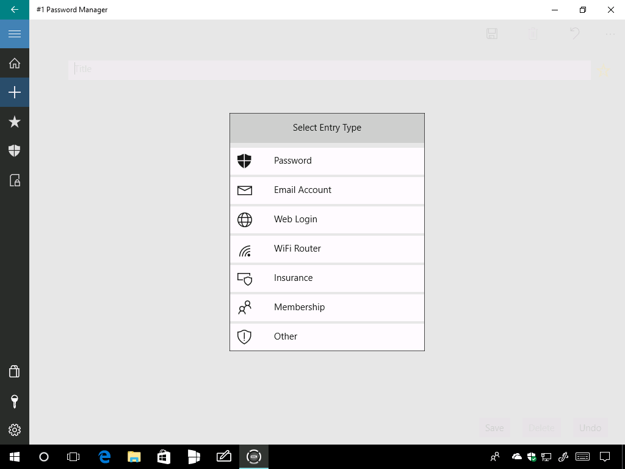The image size is (625, 469).
Task: Click the Delete button
Action: click(x=541, y=428)
